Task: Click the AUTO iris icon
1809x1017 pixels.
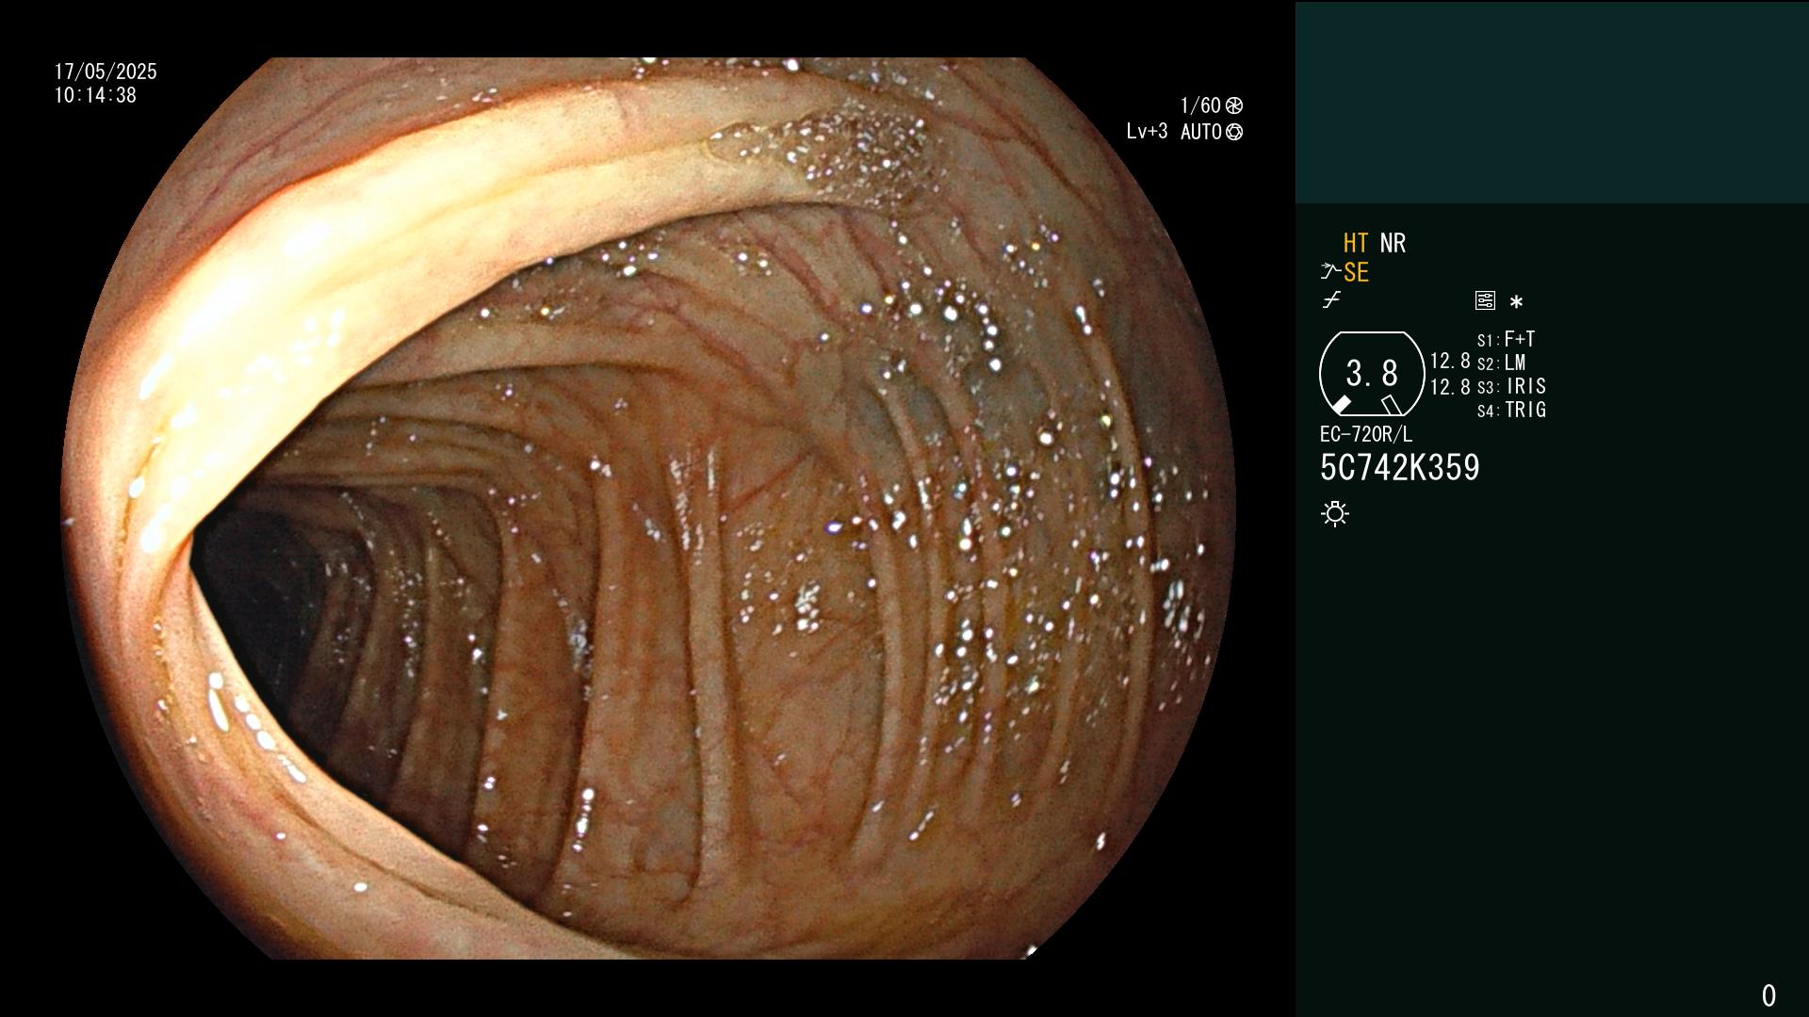Action: pyautogui.click(x=1234, y=132)
